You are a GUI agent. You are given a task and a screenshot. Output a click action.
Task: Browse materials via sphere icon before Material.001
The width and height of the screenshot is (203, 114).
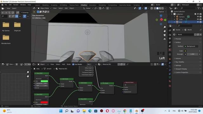pyautogui.click(x=99, y=64)
